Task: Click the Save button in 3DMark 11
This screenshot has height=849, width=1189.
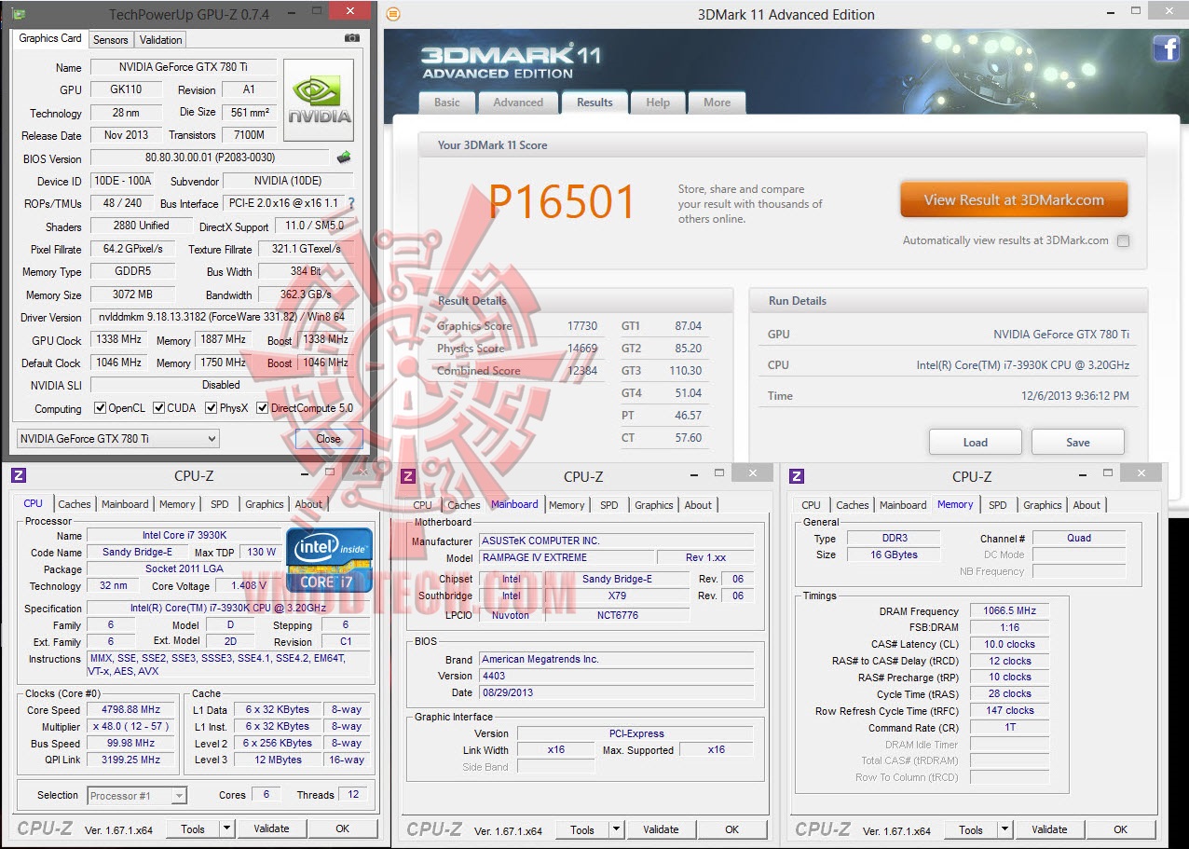Action: [x=1078, y=442]
